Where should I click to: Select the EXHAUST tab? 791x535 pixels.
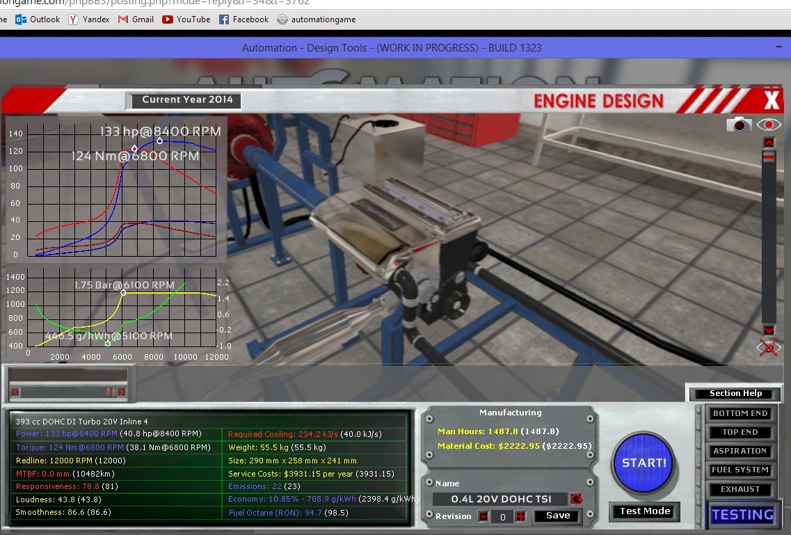click(x=740, y=489)
